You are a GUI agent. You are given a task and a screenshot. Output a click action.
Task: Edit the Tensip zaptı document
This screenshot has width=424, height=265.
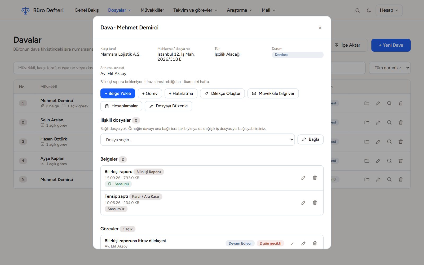coord(303,203)
